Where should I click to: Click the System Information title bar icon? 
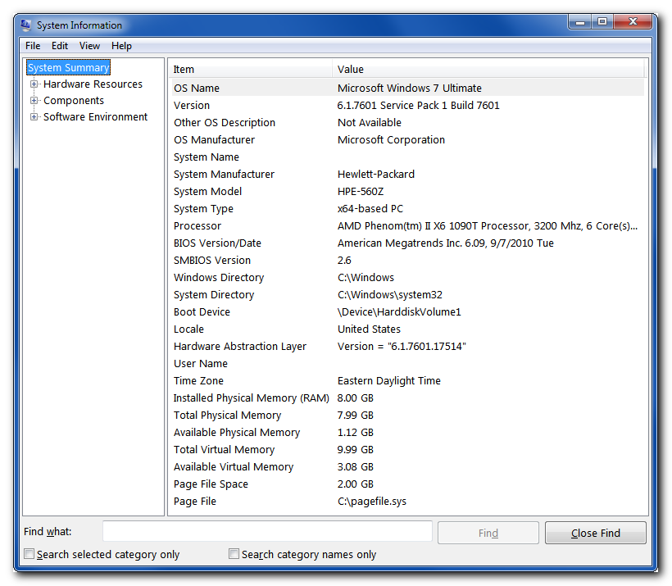[x=25, y=25]
